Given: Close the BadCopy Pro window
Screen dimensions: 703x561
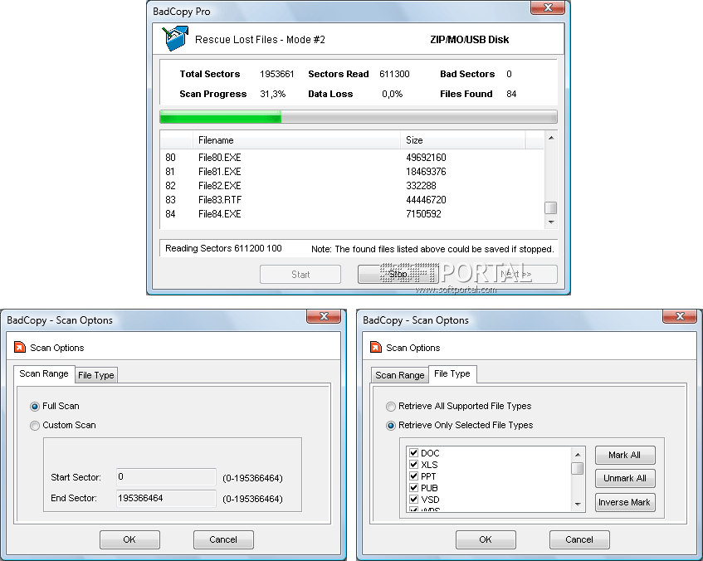Looking at the screenshot, I should point(548,7).
